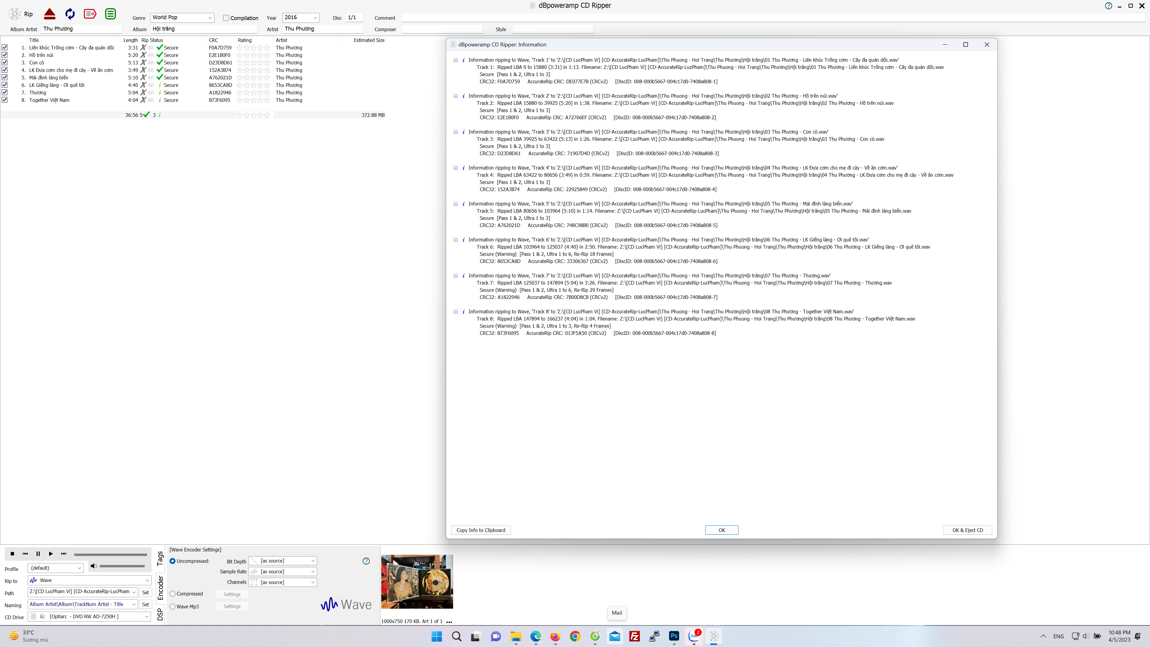Open the CD Drive Optiarc dropdown
This screenshot has width=1150, height=647.
point(90,617)
